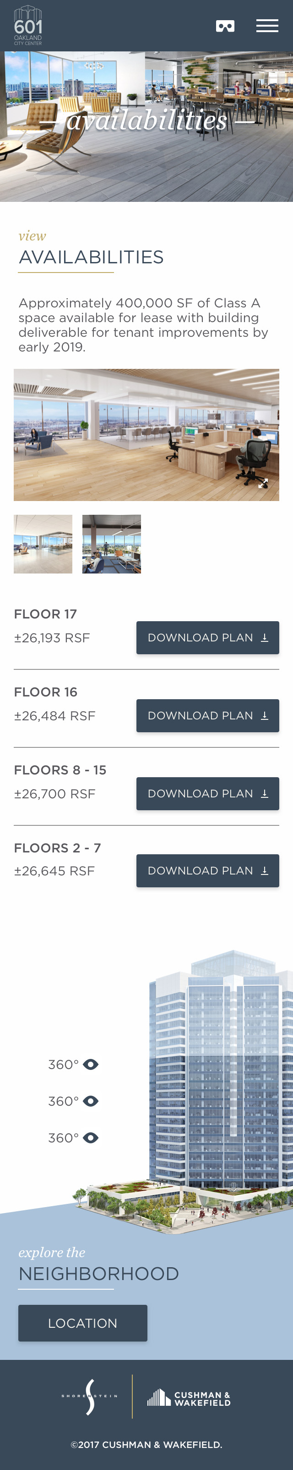Open the VR goggles icon in header
Image resolution: width=293 pixels, height=1470 pixels.
(x=225, y=26)
